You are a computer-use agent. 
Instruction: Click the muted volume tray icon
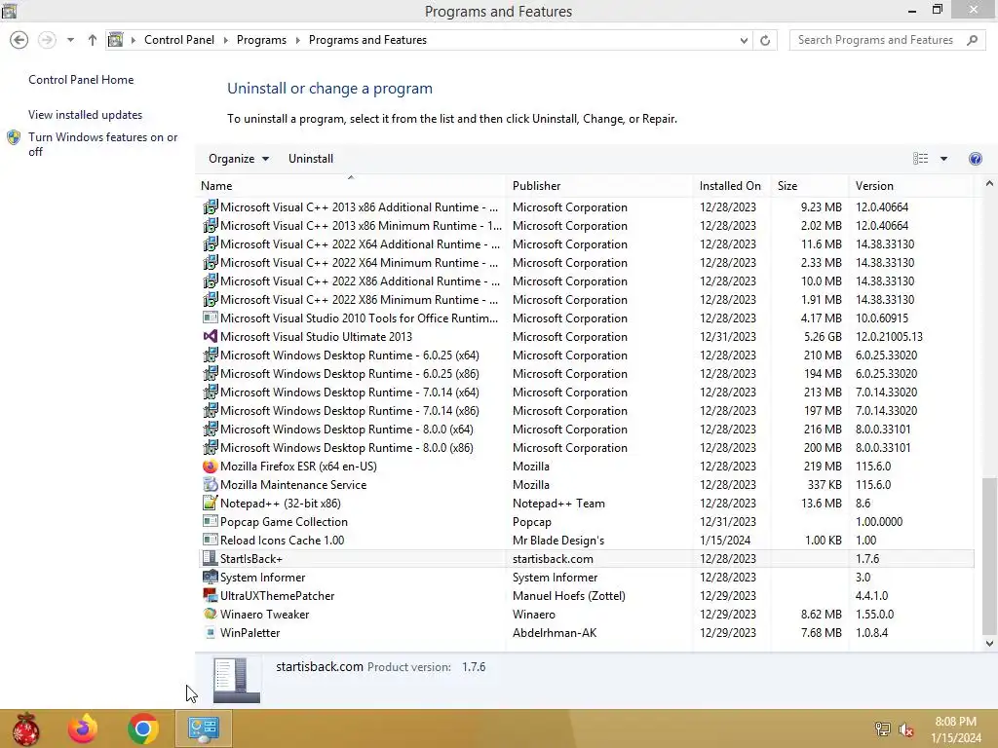(x=906, y=729)
